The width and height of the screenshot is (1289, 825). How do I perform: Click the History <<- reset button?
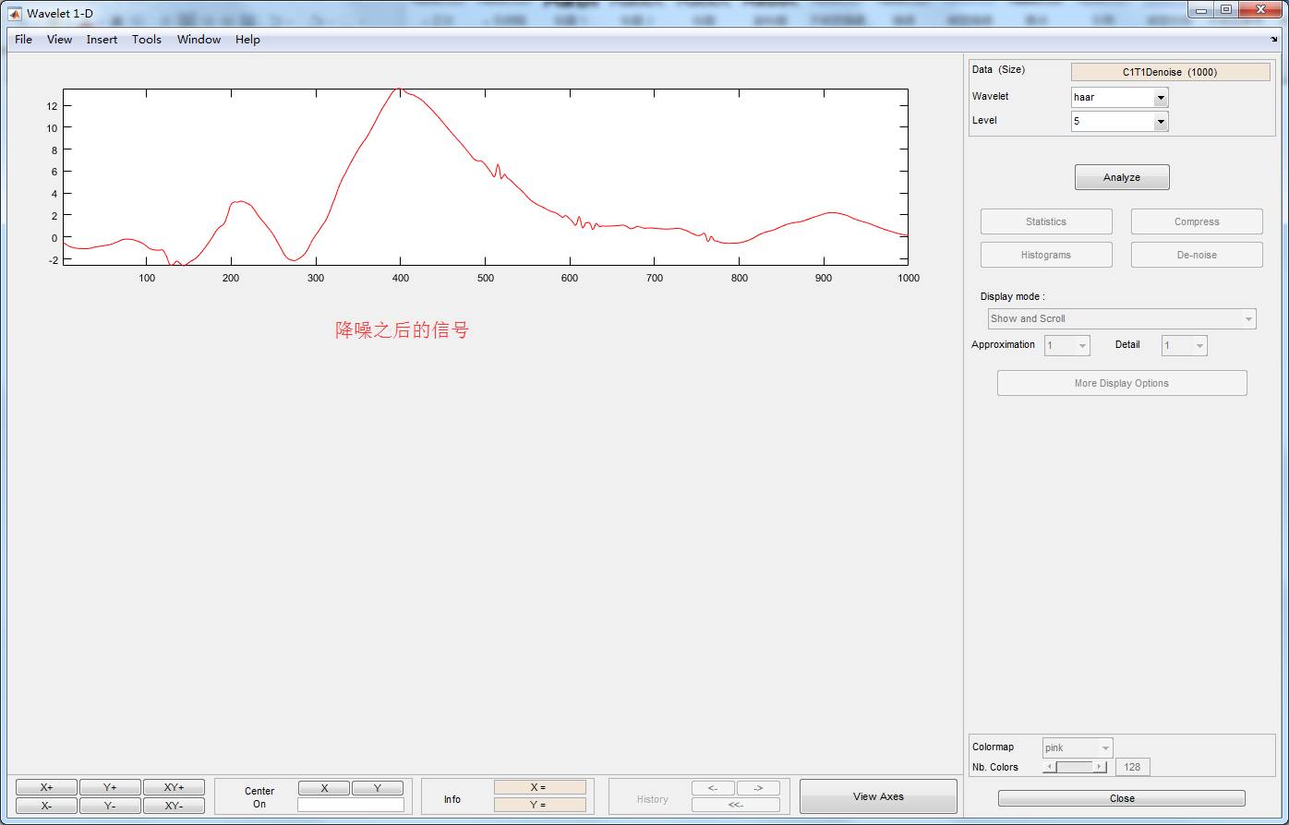(736, 805)
